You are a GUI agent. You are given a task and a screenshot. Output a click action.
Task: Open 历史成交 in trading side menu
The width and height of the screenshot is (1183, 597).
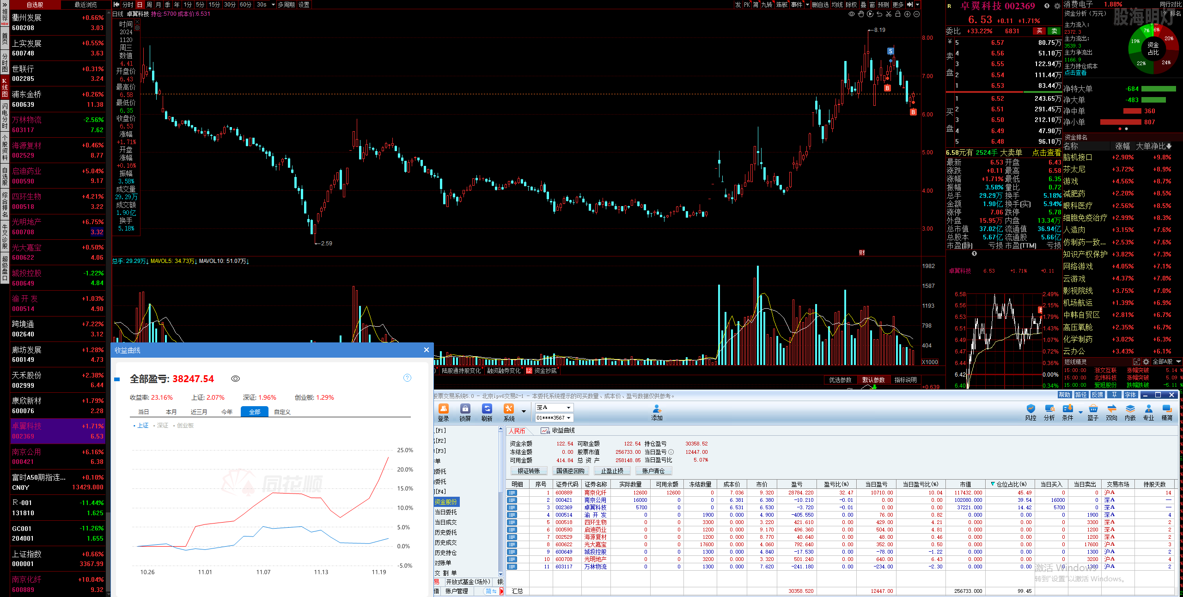[445, 542]
